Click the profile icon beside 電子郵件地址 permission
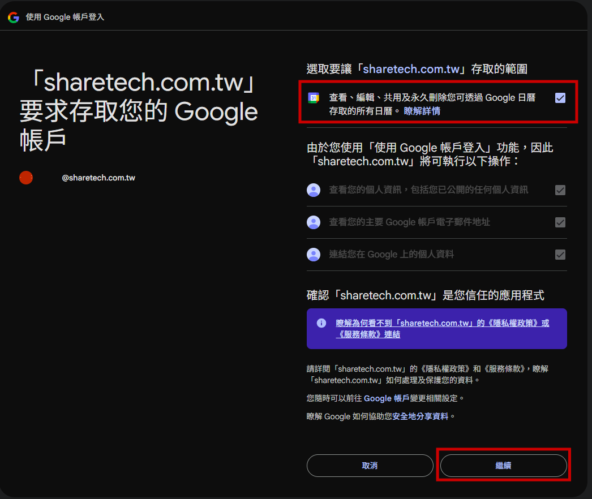Viewport: 592px width, 499px height. coord(314,222)
